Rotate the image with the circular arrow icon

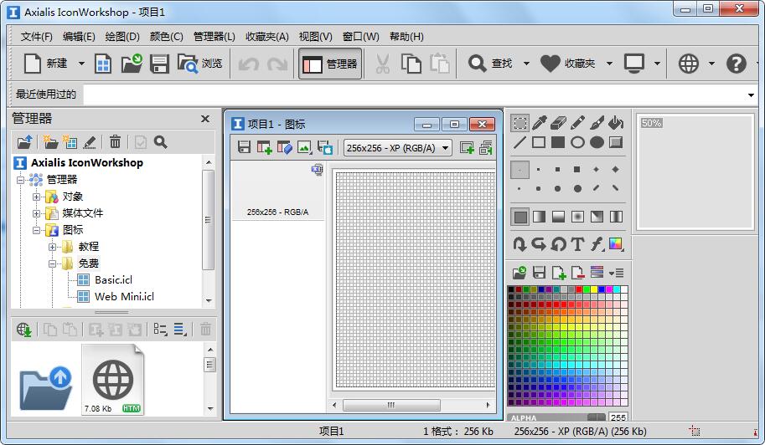pos(558,243)
